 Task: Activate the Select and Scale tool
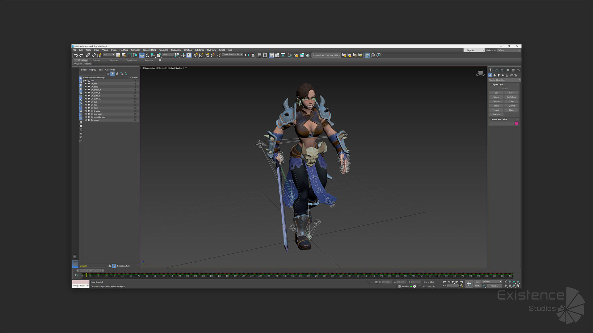(x=153, y=55)
